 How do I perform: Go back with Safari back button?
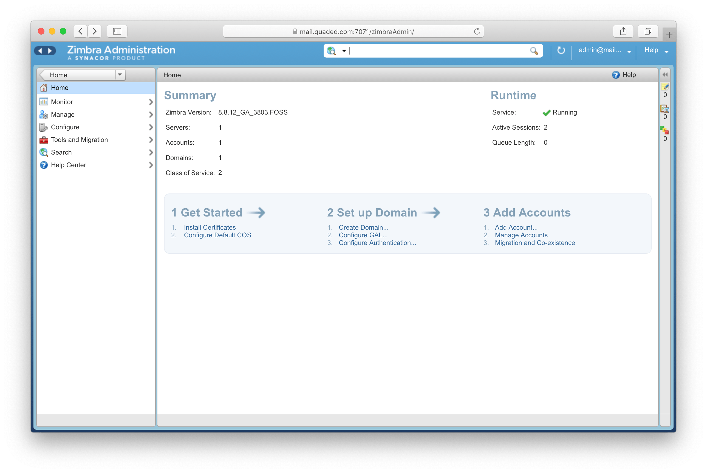(80, 31)
